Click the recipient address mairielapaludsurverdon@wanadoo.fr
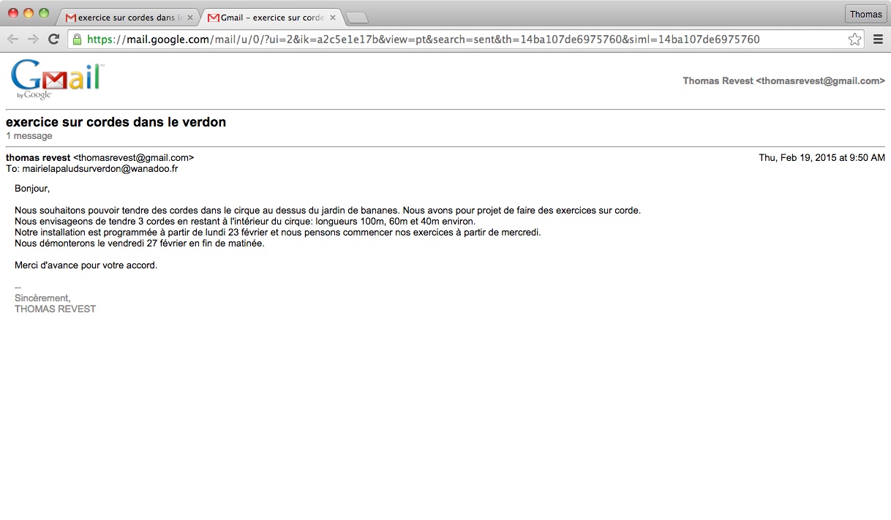Image resolution: width=891 pixels, height=520 pixels. 99,169
